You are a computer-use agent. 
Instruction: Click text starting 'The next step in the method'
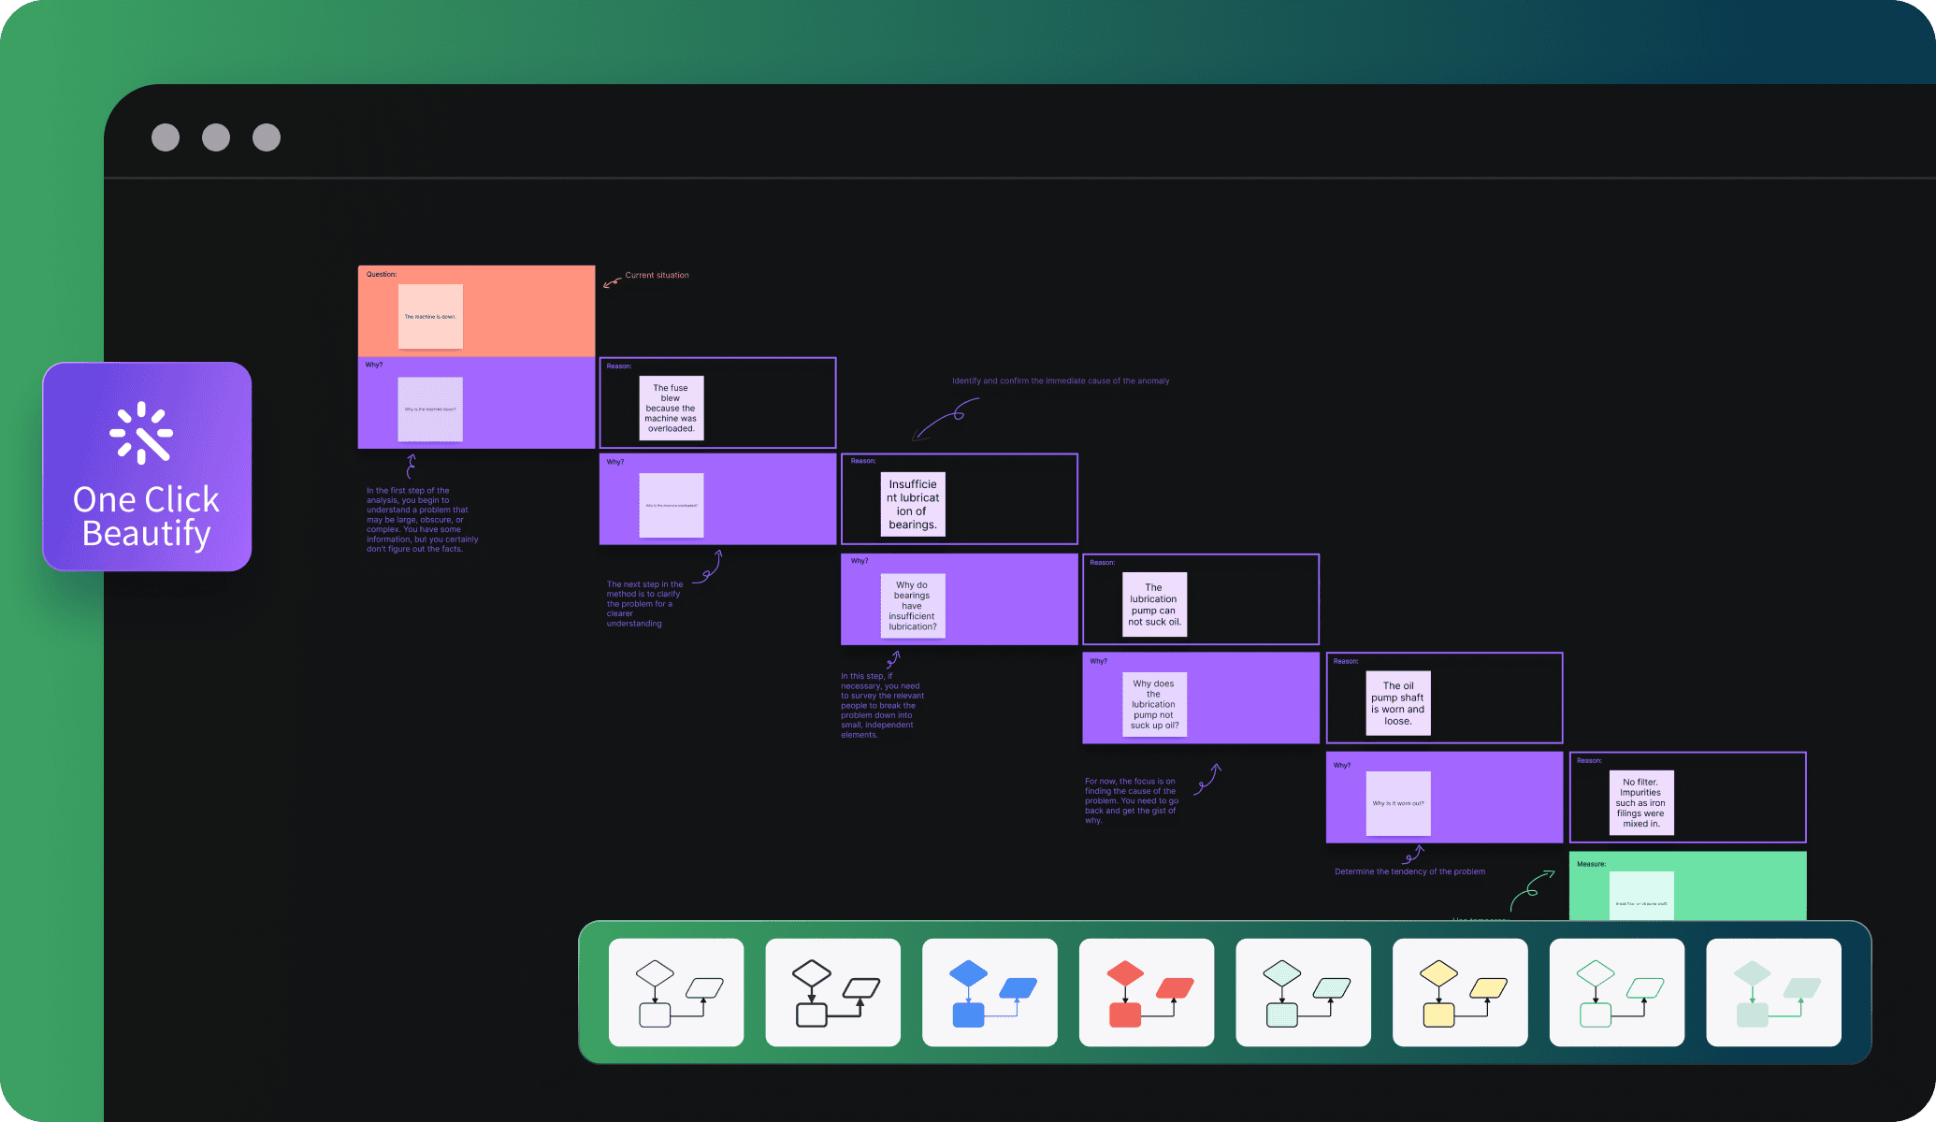tap(644, 604)
